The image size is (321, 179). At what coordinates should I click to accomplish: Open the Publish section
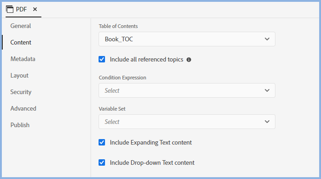pyautogui.click(x=20, y=125)
